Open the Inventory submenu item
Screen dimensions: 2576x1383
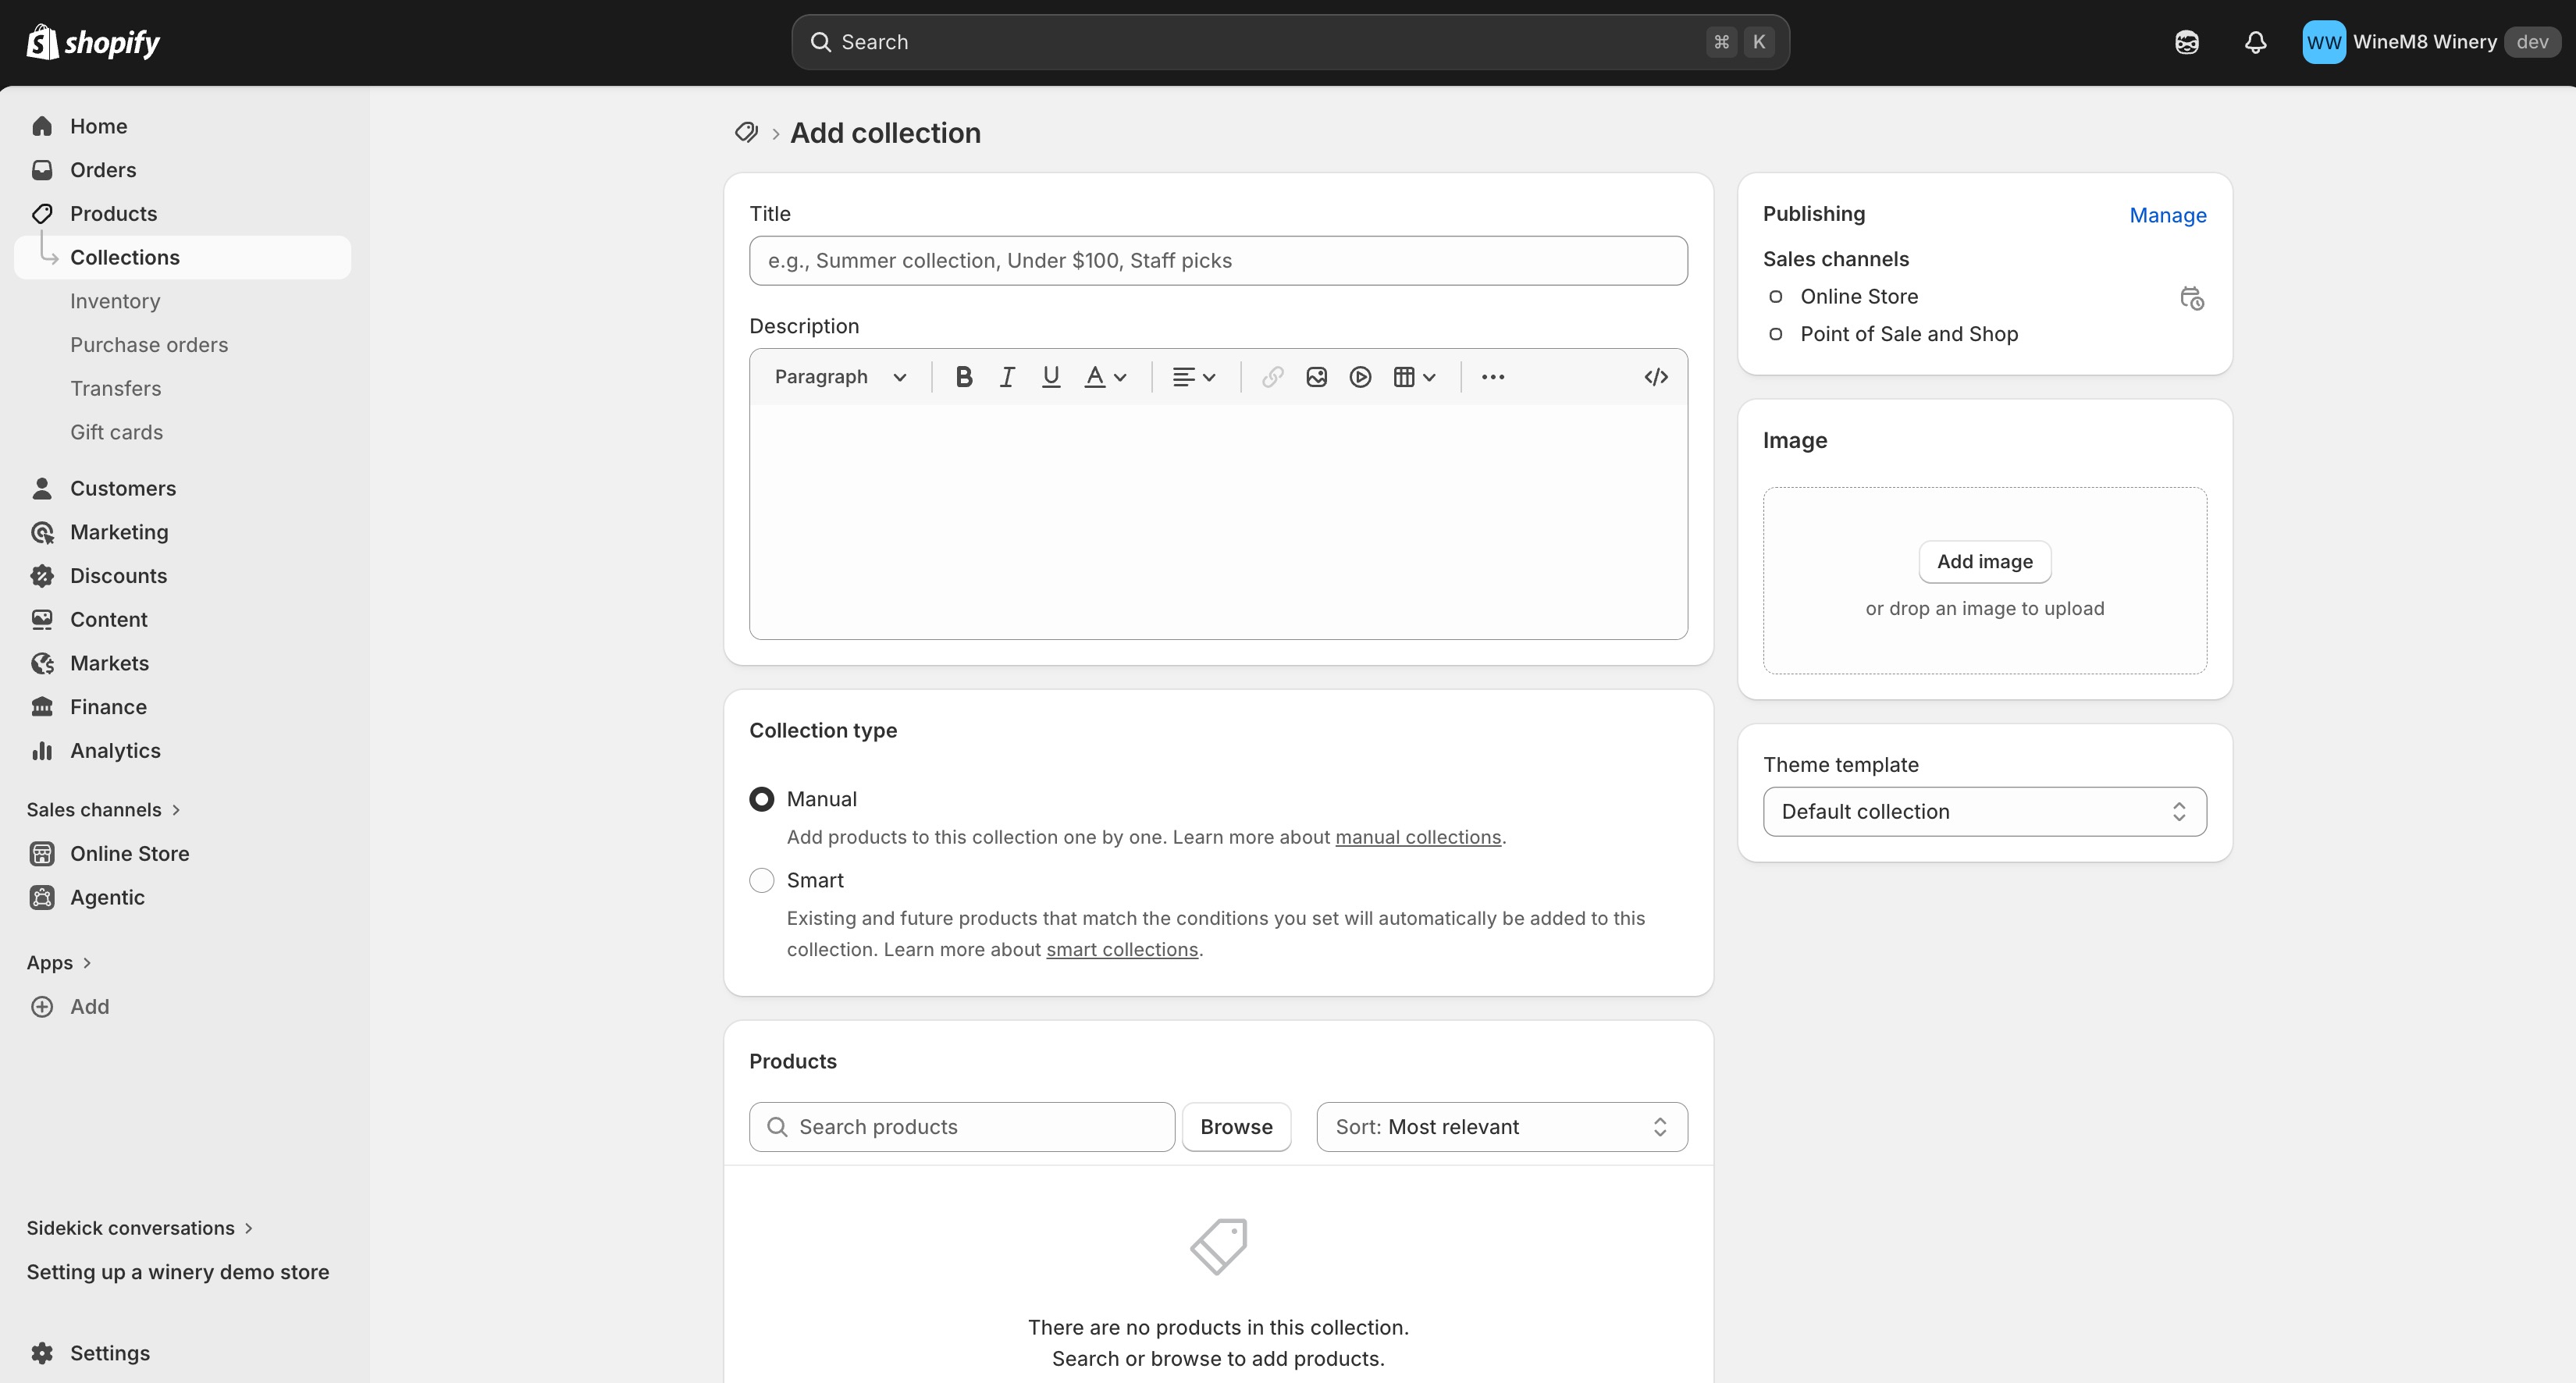click(115, 301)
